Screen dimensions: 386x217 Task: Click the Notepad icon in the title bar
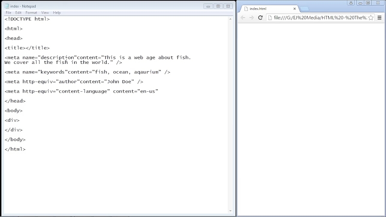[x=7, y=6]
